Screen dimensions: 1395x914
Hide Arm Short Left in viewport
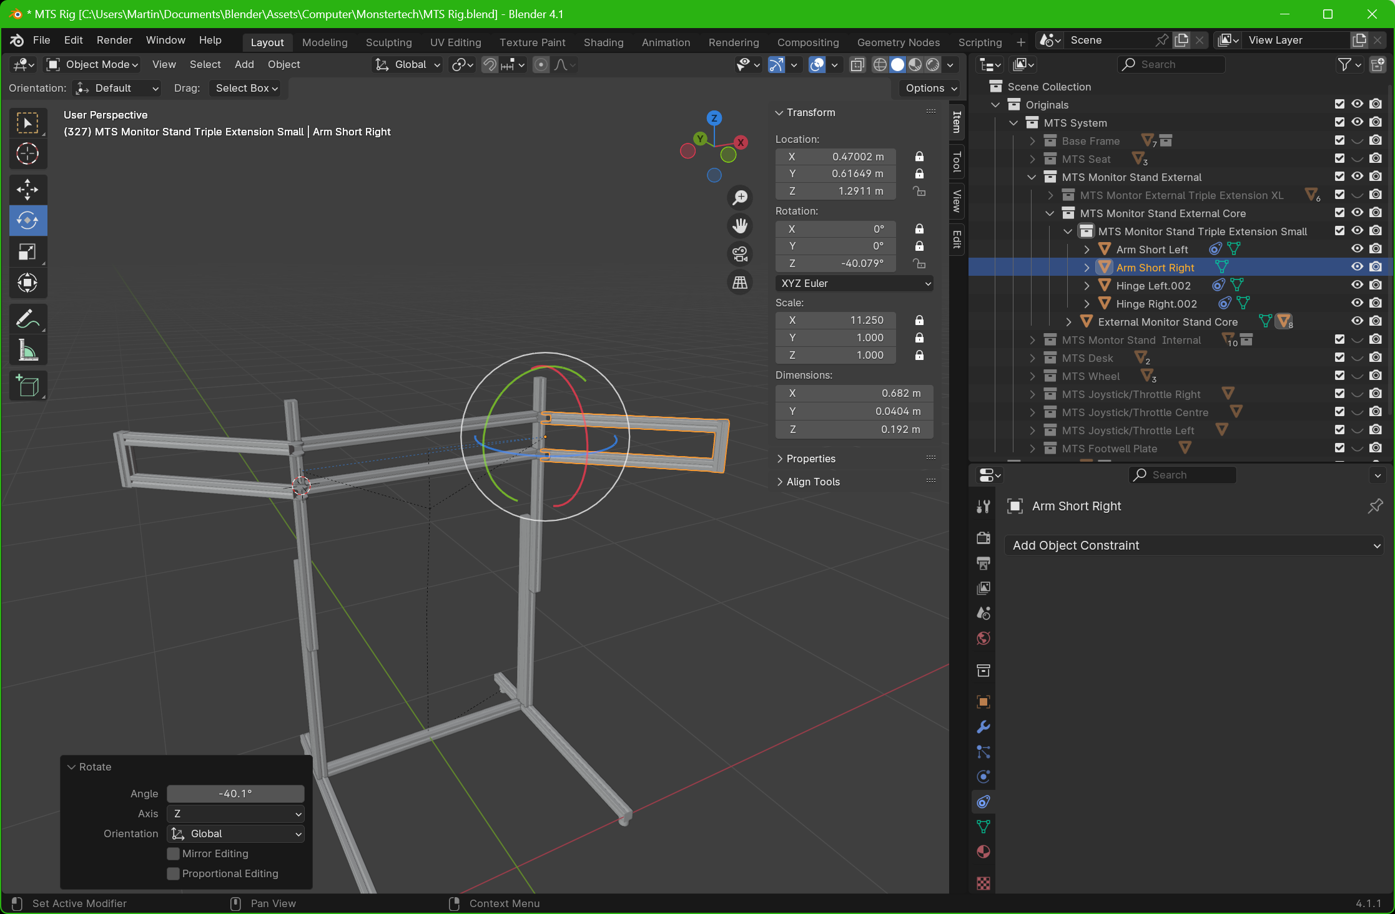coord(1357,249)
